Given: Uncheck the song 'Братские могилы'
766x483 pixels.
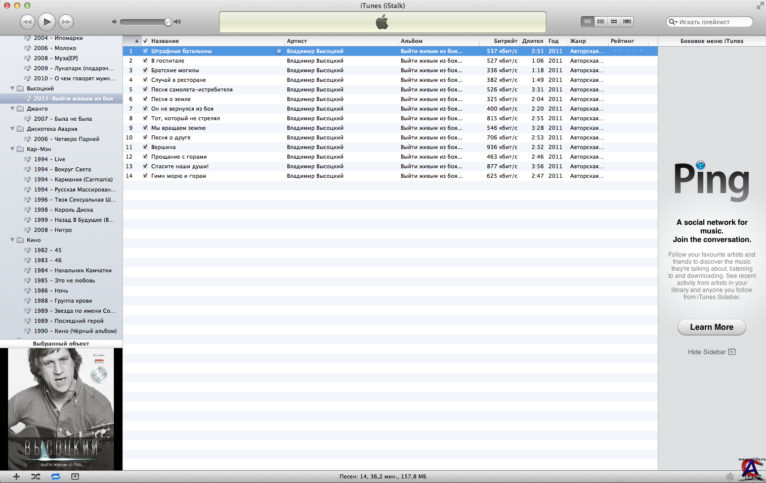Looking at the screenshot, I should [145, 70].
